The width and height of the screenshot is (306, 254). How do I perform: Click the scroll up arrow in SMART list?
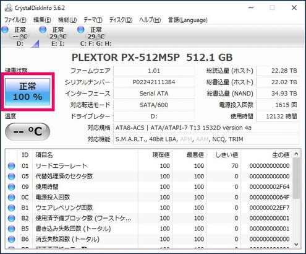(296, 154)
